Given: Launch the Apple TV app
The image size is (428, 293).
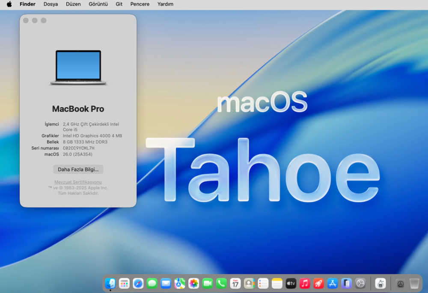Looking at the screenshot, I should point(291,284).
